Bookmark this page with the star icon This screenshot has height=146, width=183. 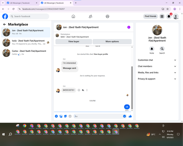(168, 9)
